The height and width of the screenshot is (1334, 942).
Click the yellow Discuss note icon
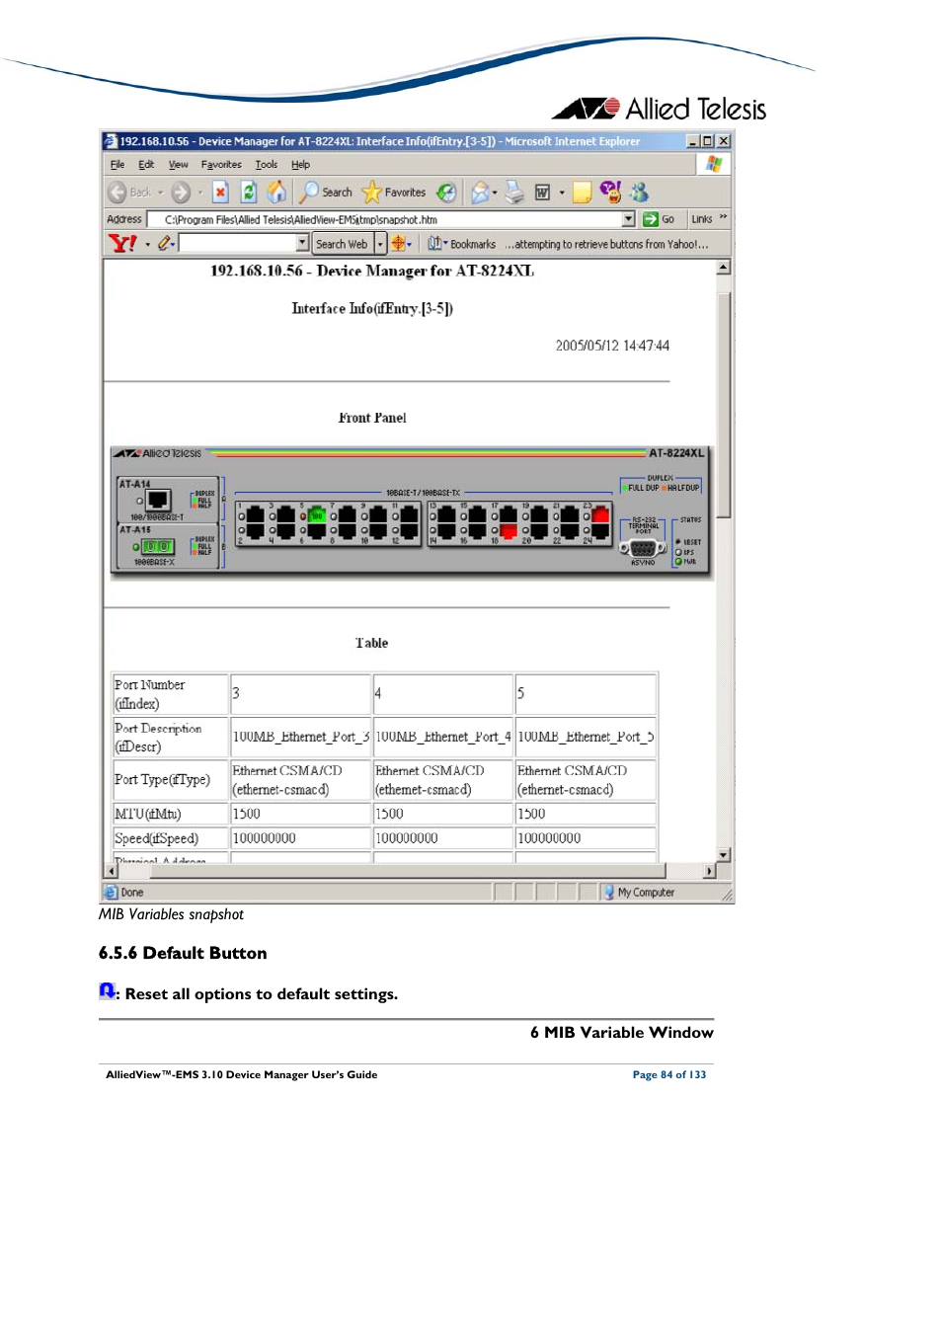[x=583, y=193]
